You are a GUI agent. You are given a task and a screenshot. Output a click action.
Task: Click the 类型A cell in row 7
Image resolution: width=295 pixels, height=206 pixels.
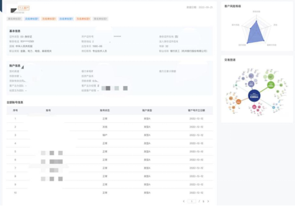(x=147, y=168)
